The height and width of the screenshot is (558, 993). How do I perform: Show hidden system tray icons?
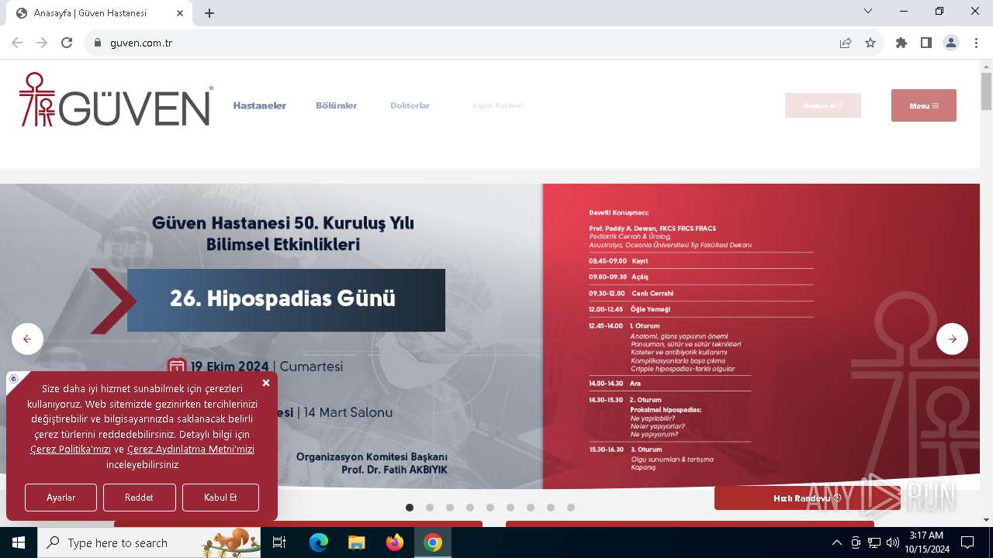tap(836, 542)
